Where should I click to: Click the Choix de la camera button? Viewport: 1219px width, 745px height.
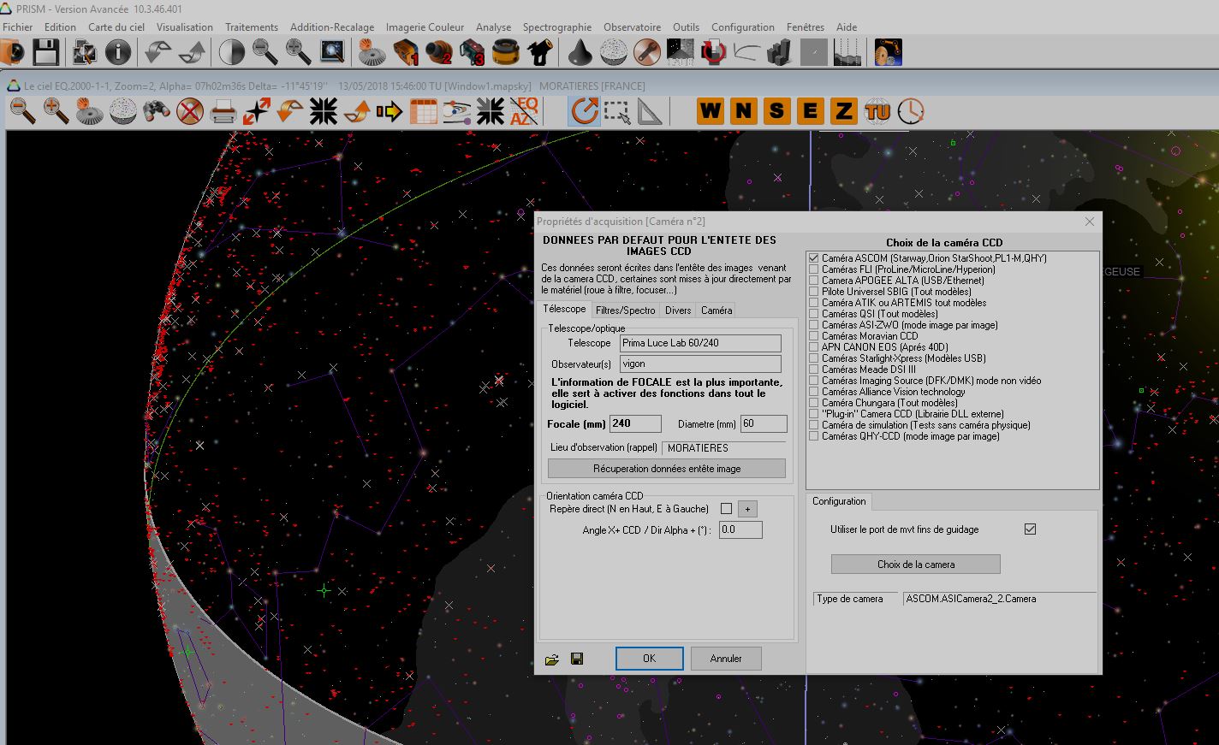[915, 565]
